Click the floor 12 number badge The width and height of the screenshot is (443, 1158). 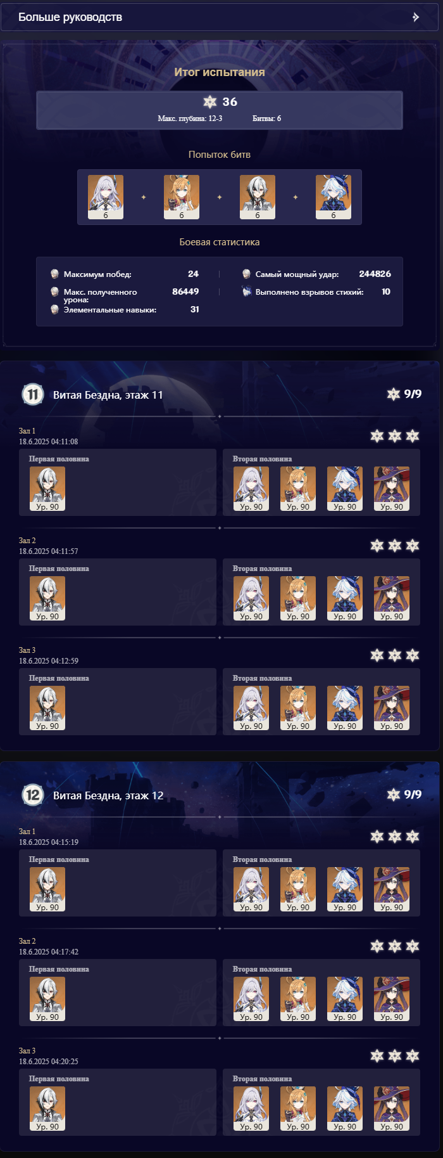click(x=33, y=795)
